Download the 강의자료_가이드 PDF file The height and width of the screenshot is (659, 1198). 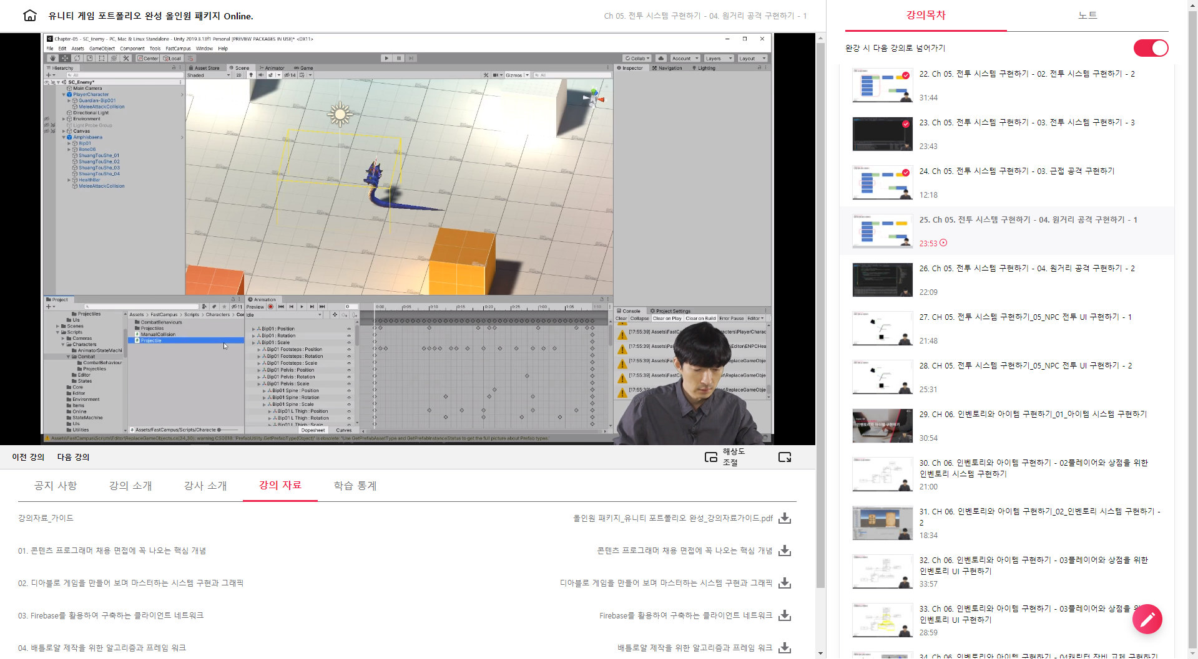(x=785, y=518)
